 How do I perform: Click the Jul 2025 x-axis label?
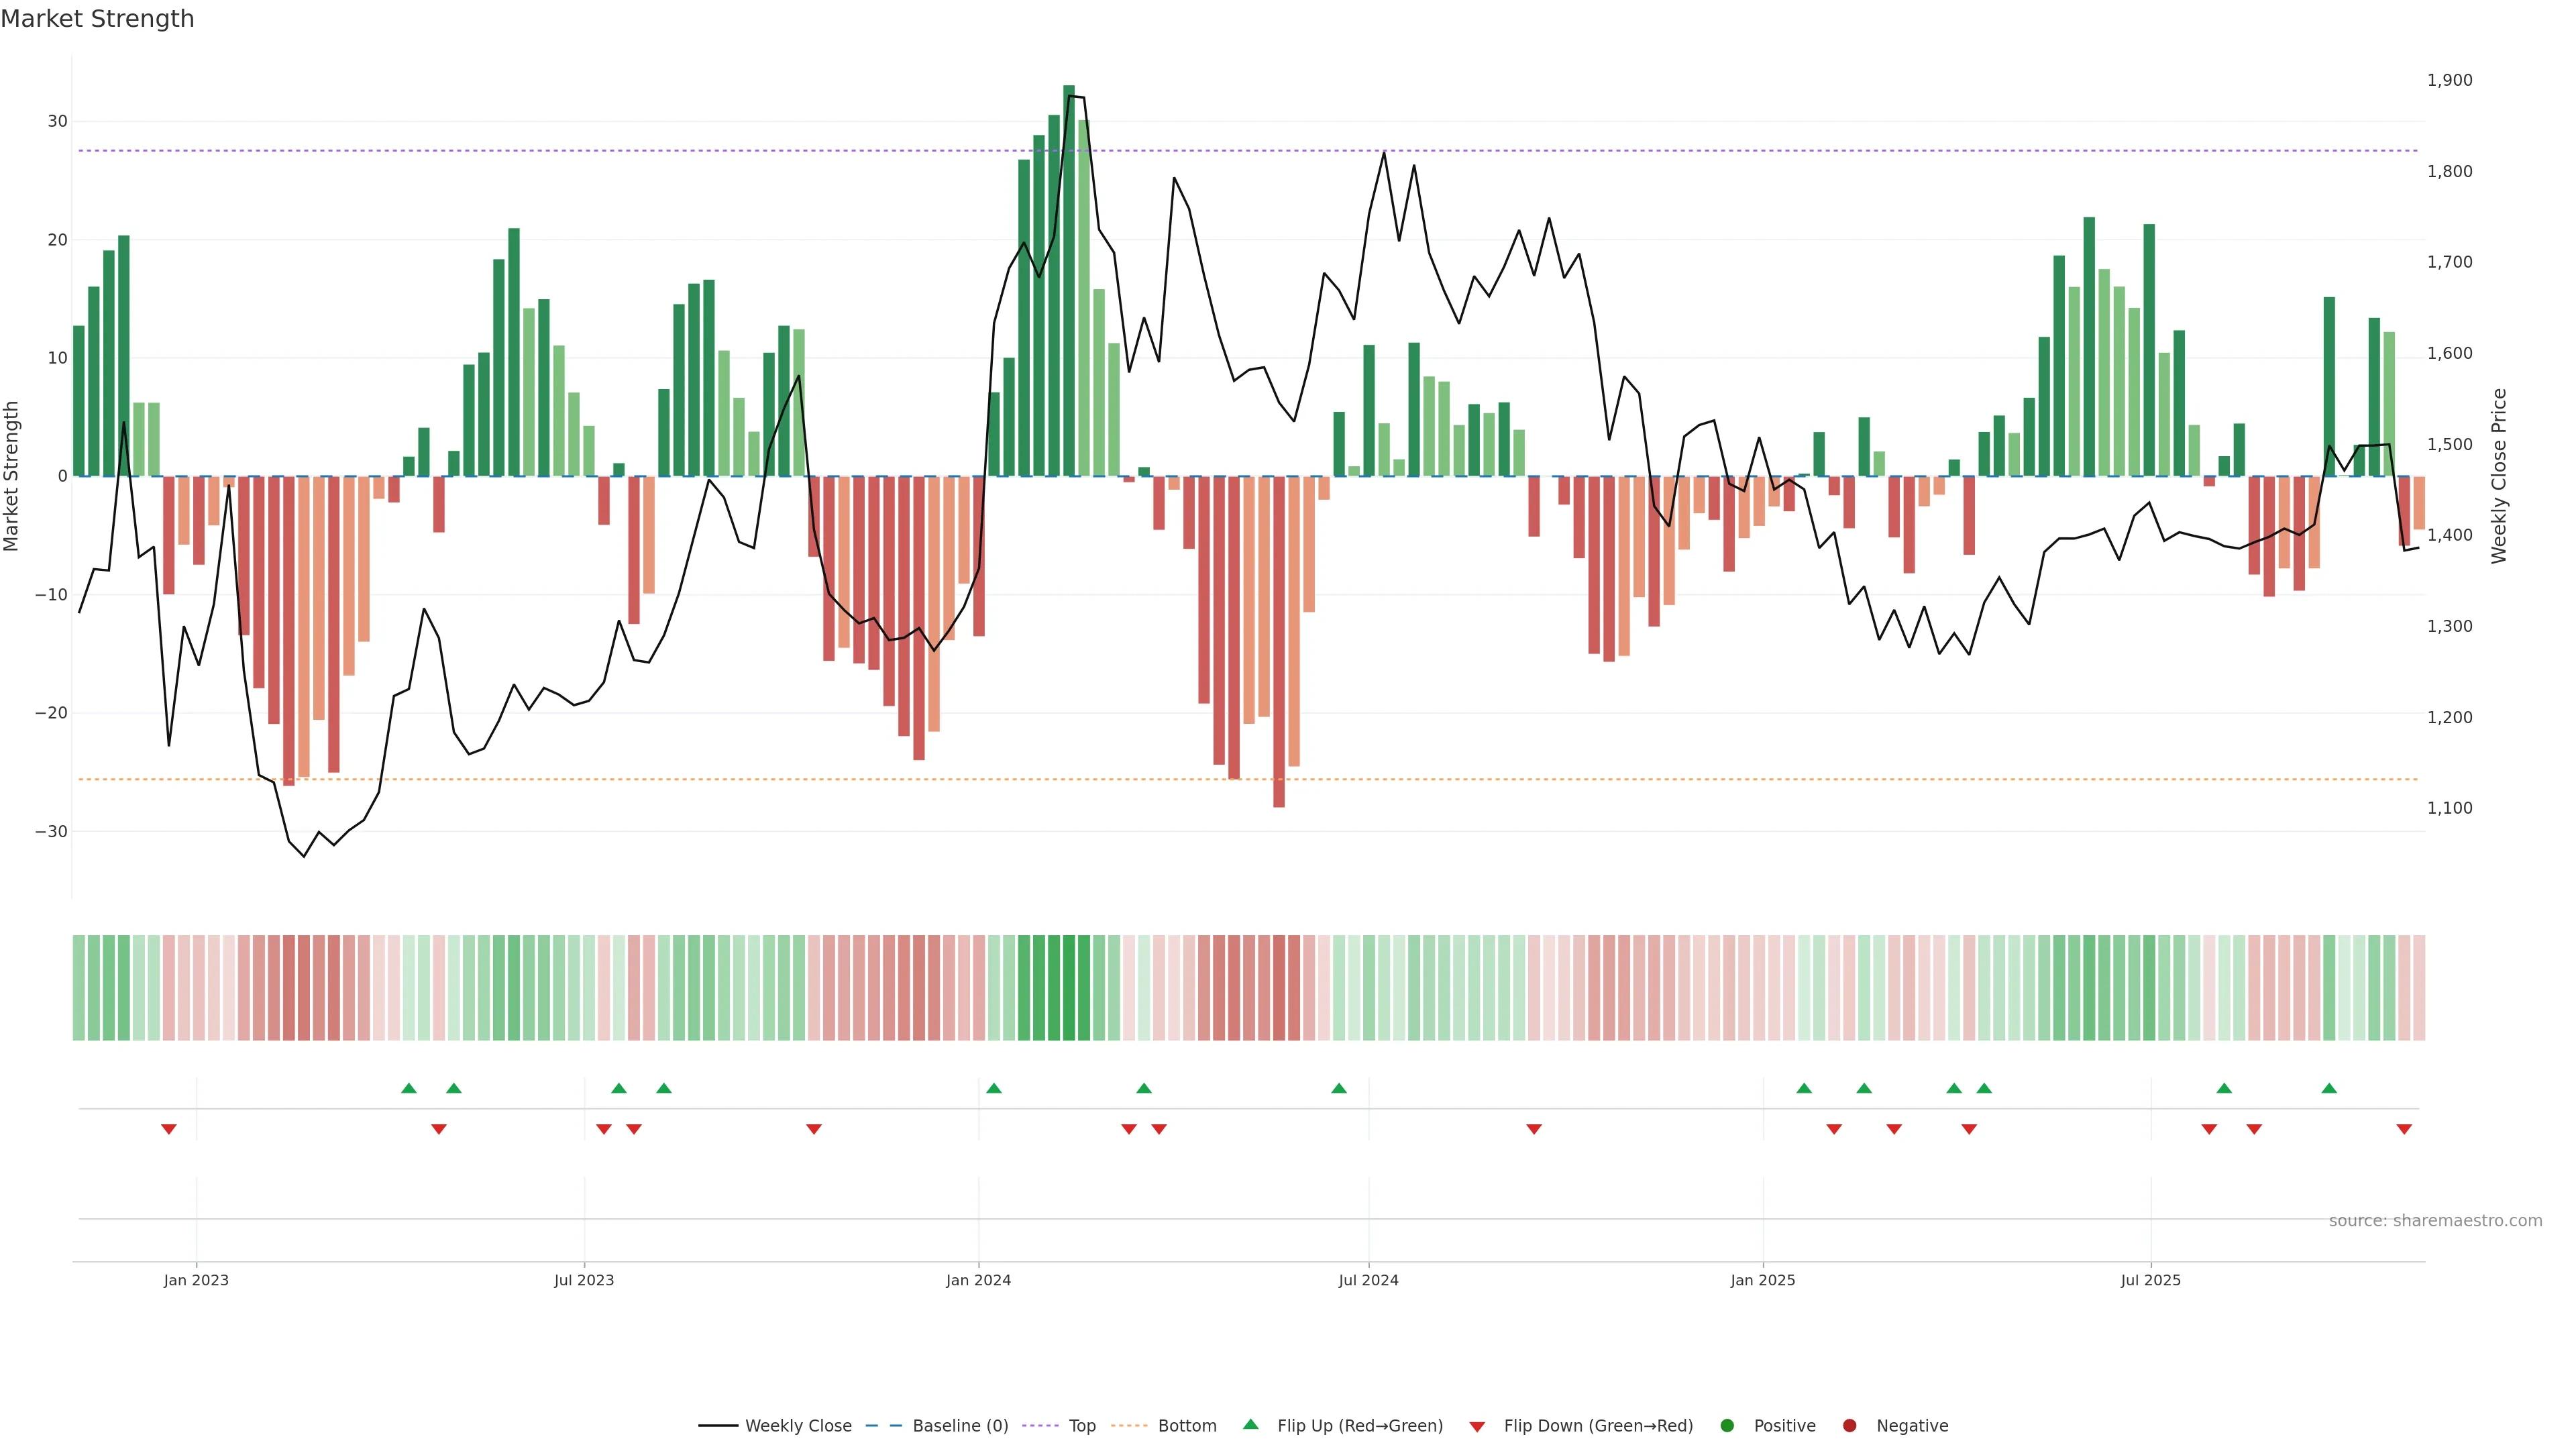coord(2150,1280)
